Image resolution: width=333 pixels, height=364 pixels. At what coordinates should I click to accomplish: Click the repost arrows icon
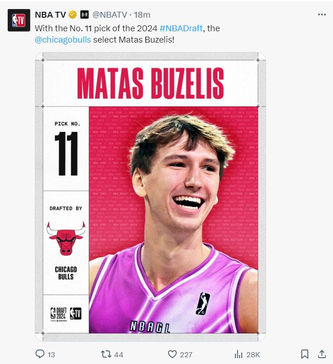pyautogui.click(x=106, y=354)
